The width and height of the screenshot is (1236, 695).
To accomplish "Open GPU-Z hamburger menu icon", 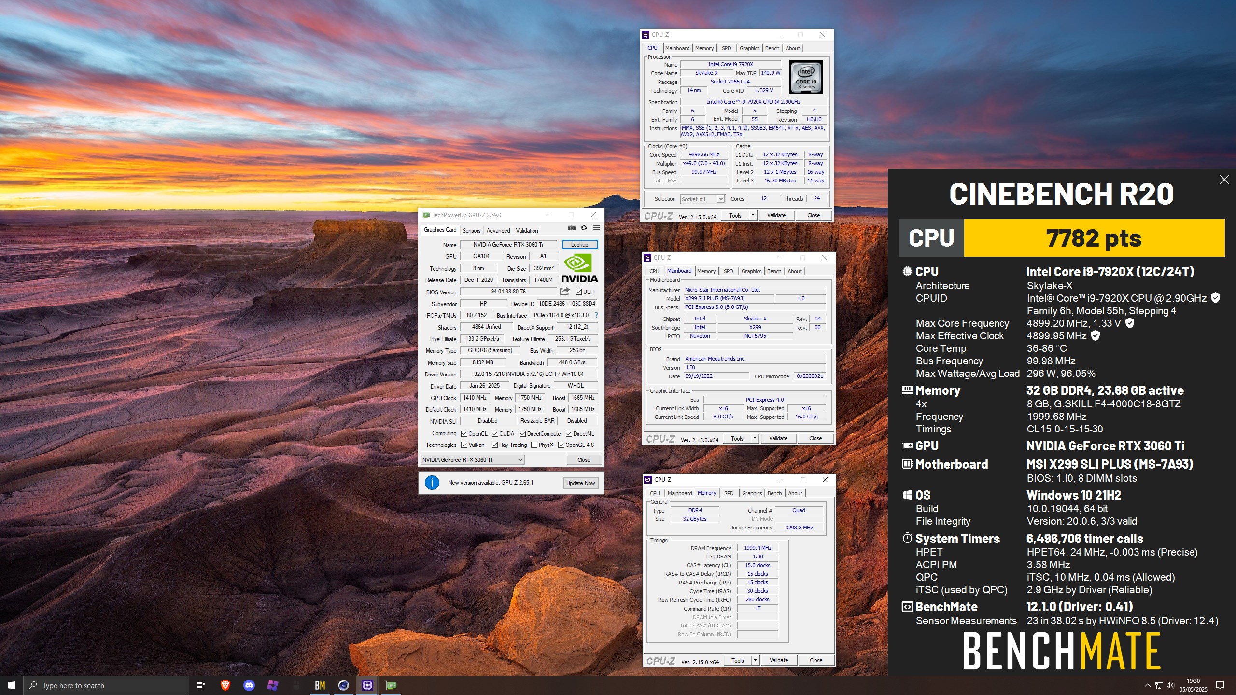I will [x=596, y=228].
